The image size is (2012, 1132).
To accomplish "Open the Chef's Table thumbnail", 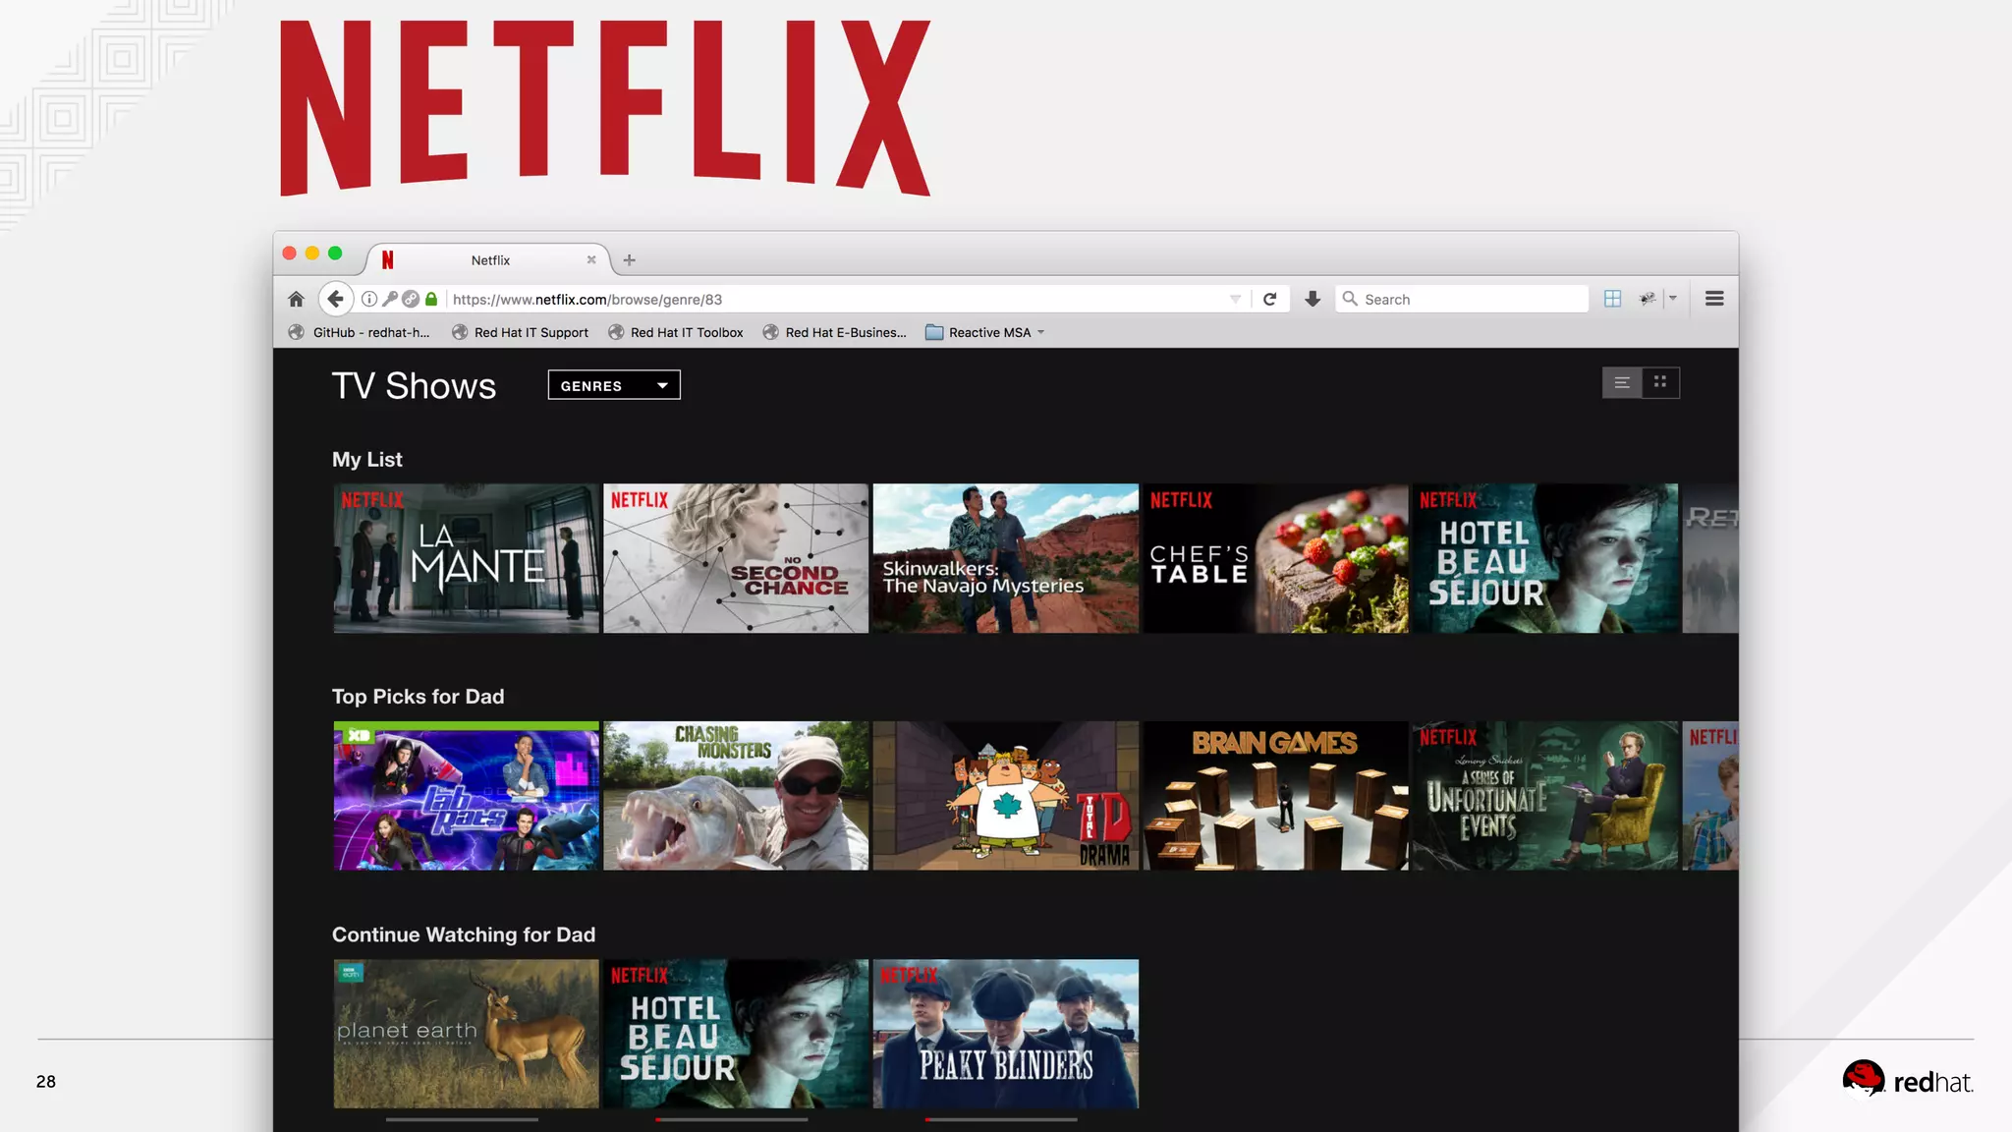I will click(1275, 558).
